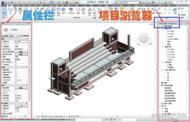Select the {三维} view in Project Browser

pyautogui.click(x=169, y=65)
